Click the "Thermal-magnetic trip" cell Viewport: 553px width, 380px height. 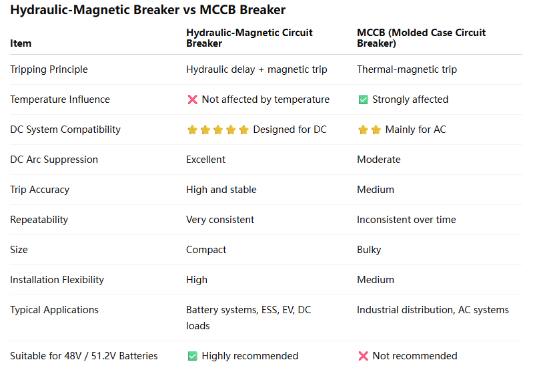407,69
